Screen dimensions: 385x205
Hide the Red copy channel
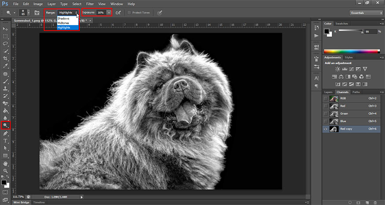[326, 129]
